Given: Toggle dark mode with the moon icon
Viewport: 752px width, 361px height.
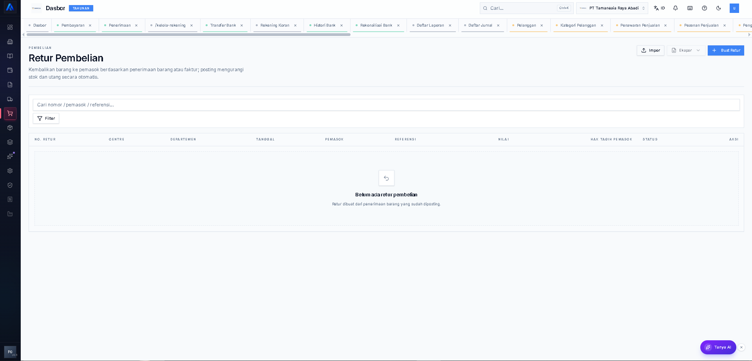Looking at the screenshot, I should coord(719,8).
